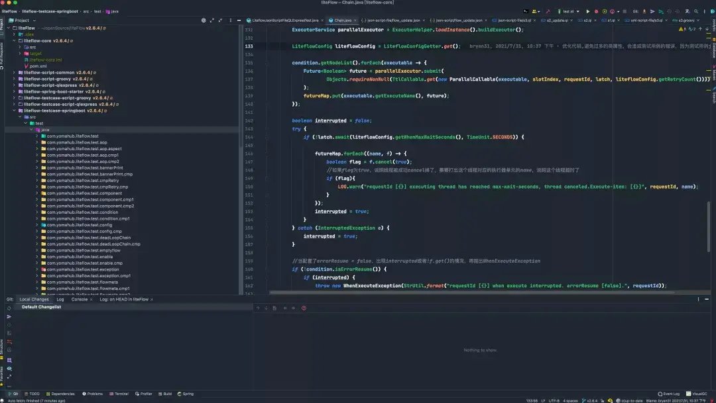Select pom.xml in liteflow-core
The image size is (716, 403).
click(38, 66)
